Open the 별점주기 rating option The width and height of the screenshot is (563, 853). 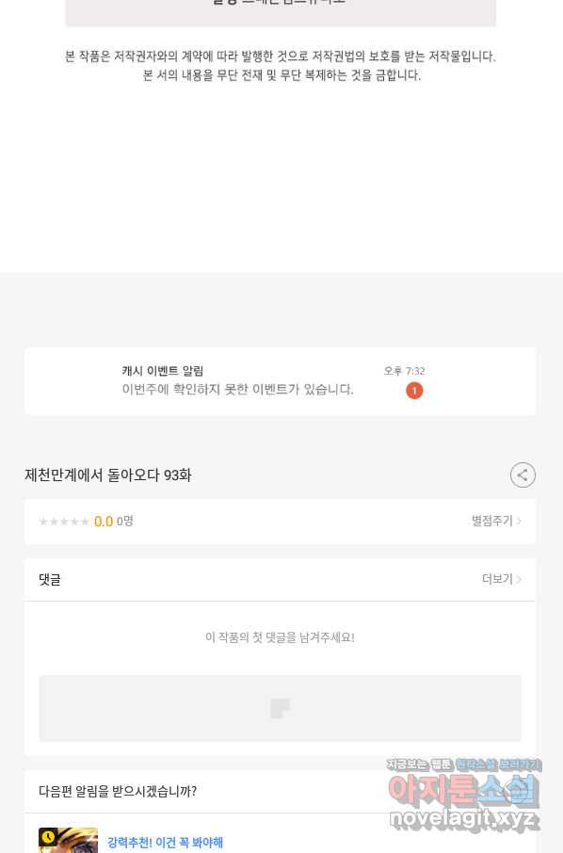pos(491,521)
